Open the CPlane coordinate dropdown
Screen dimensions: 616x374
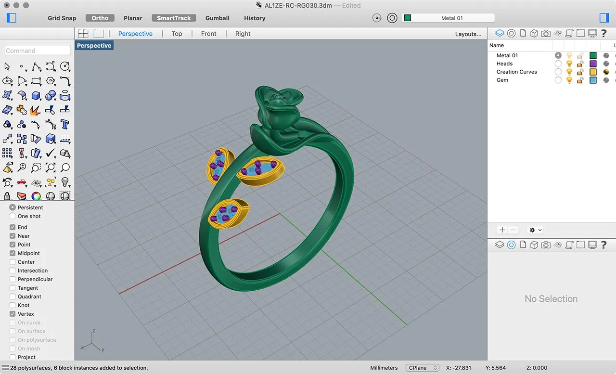click(x=423, y=368)
